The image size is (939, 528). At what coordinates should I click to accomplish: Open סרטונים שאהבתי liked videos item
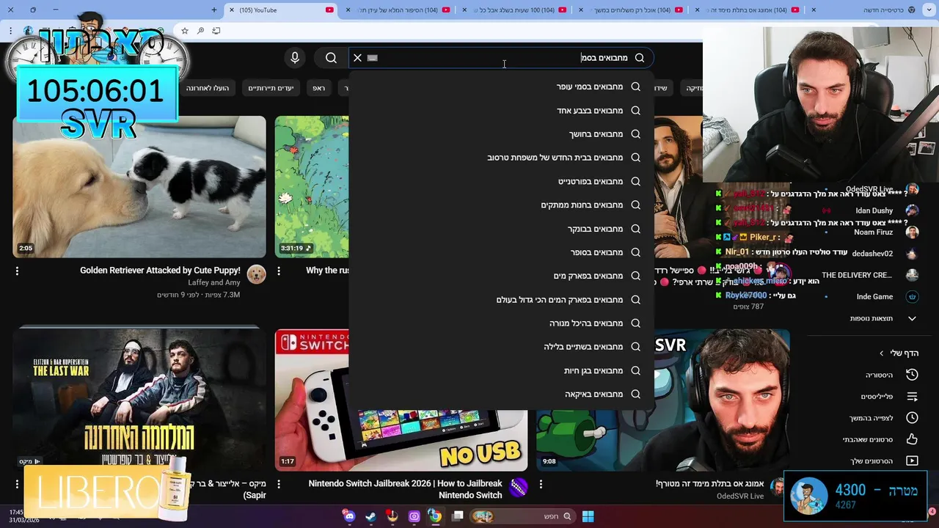click(880, 439)
